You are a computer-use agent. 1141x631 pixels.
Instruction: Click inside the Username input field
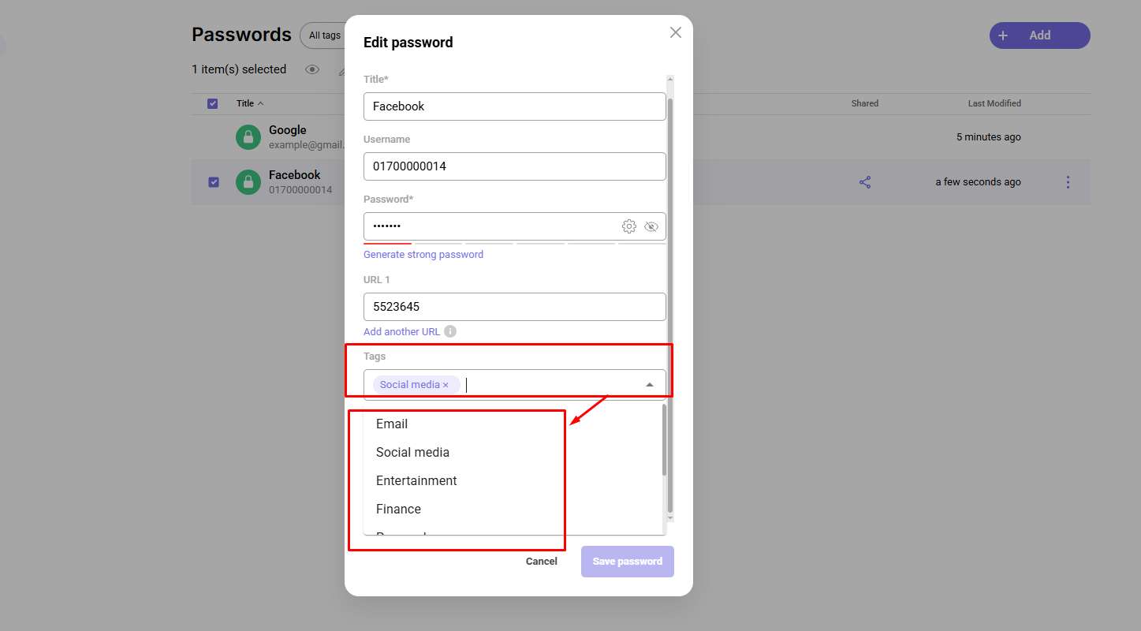[514, 166]
